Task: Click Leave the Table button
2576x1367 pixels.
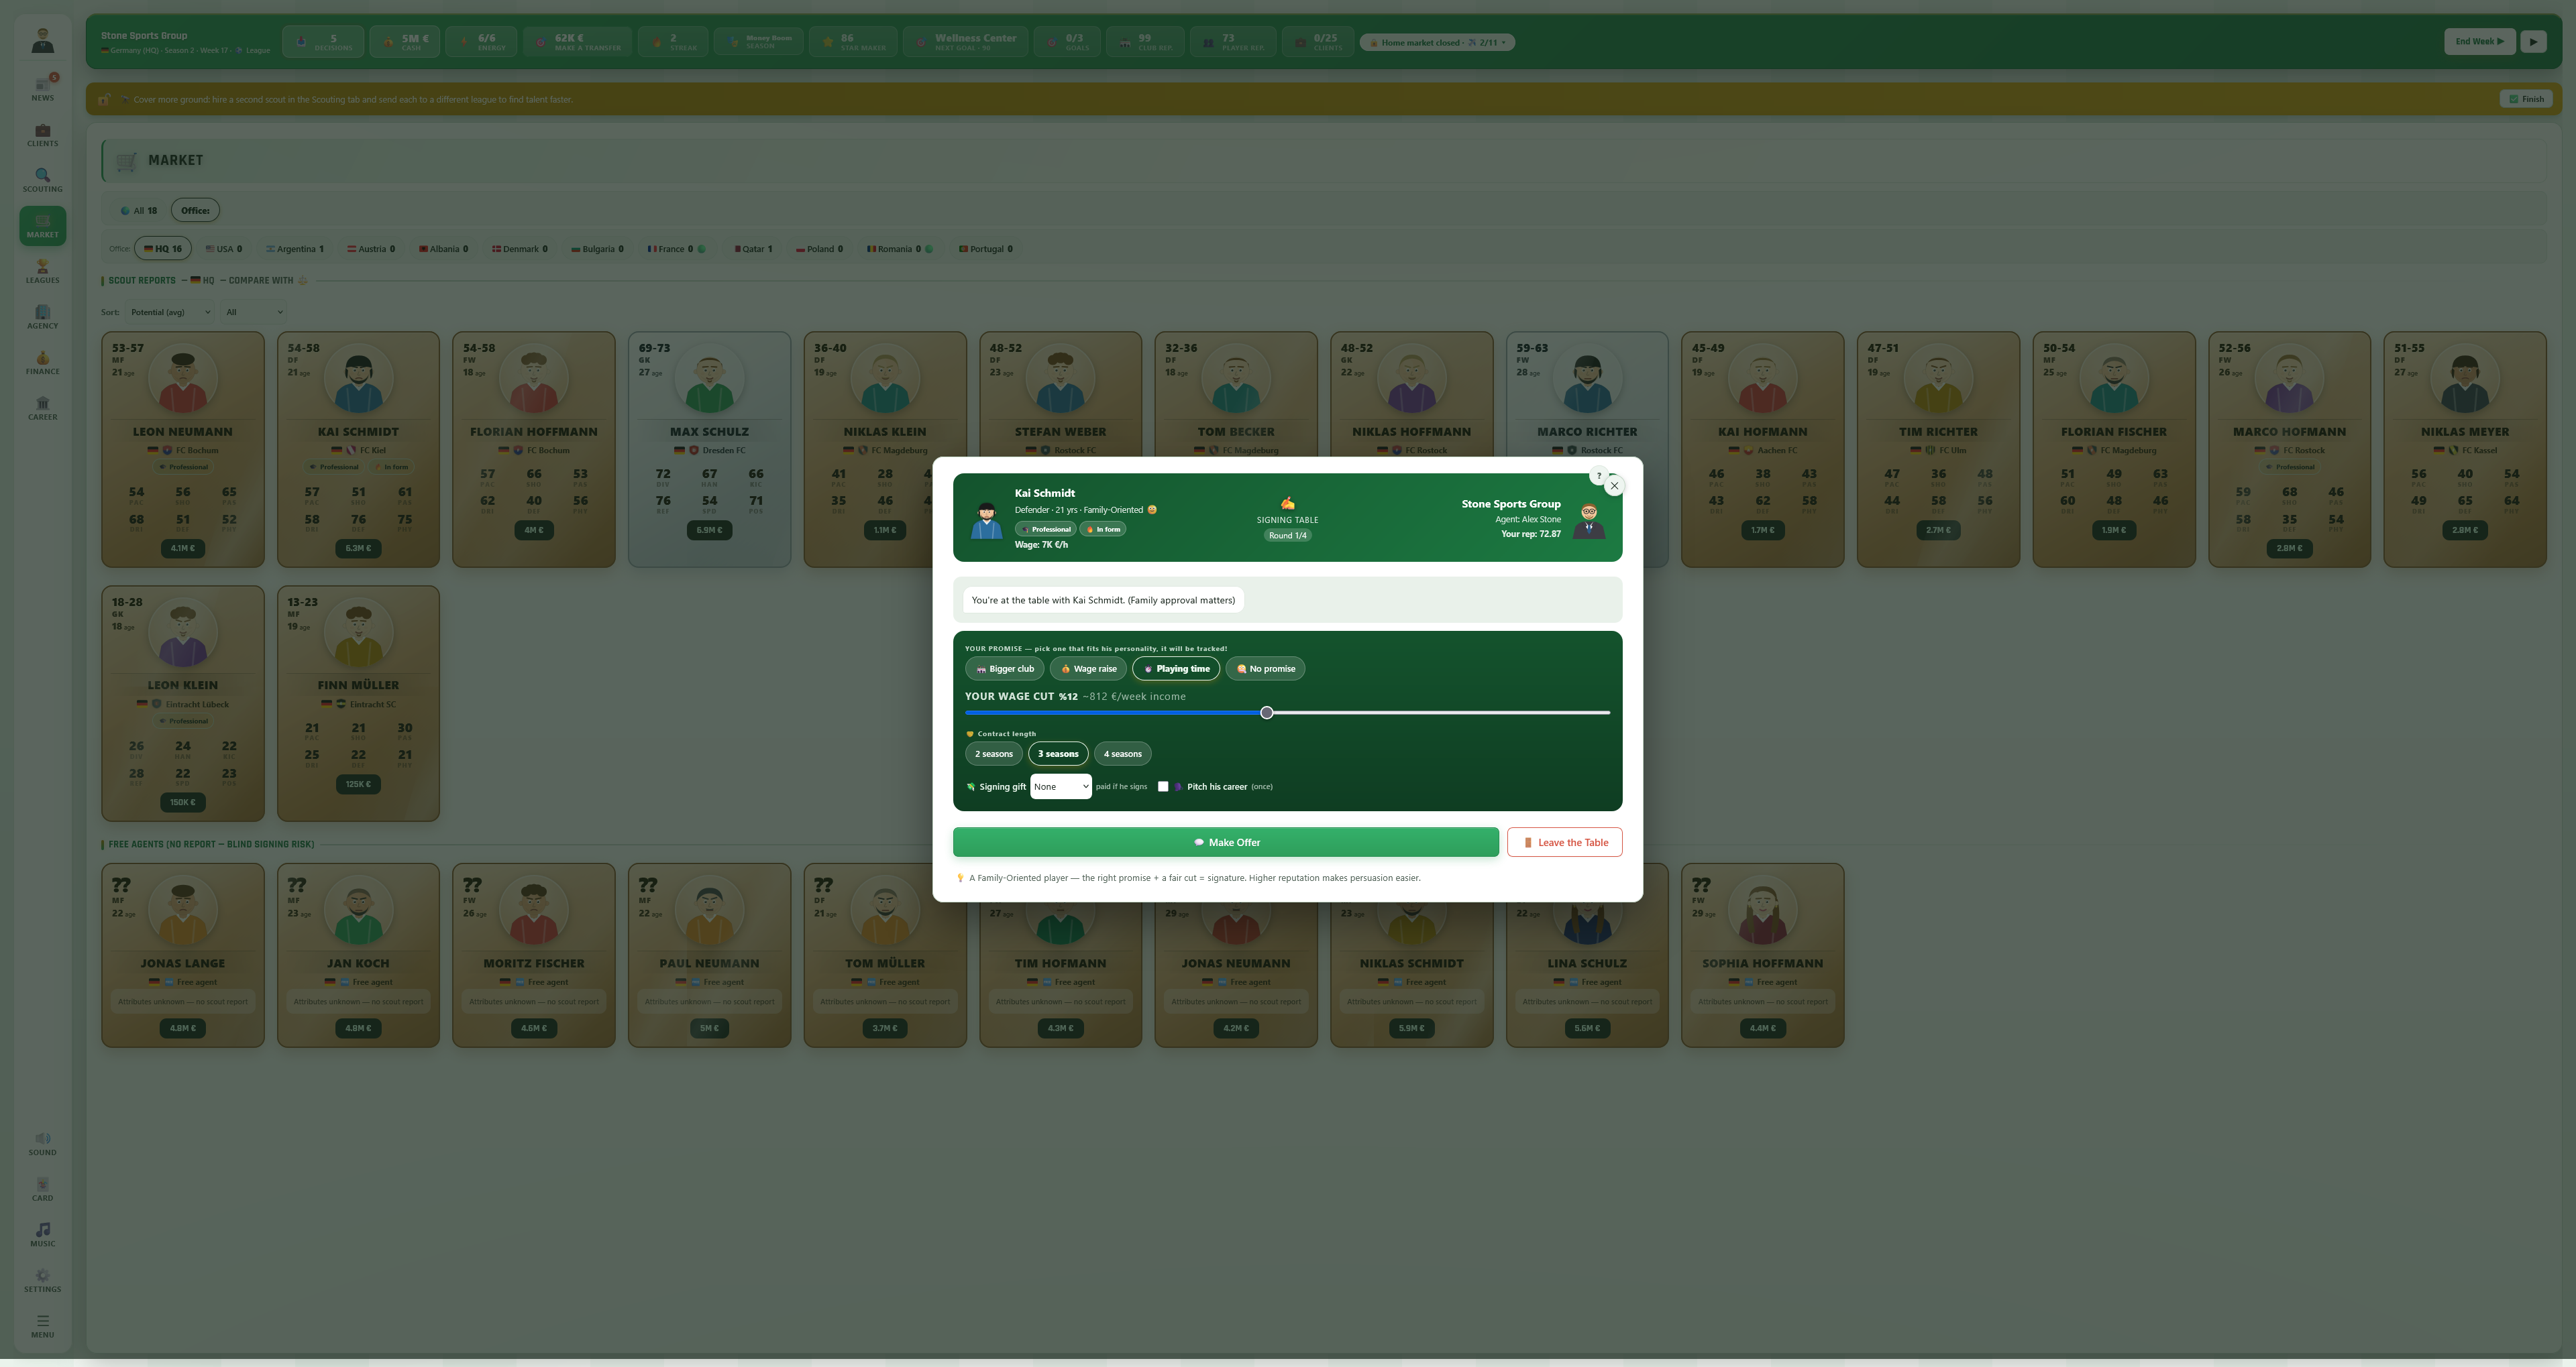Action: [x=1565, y=842]
